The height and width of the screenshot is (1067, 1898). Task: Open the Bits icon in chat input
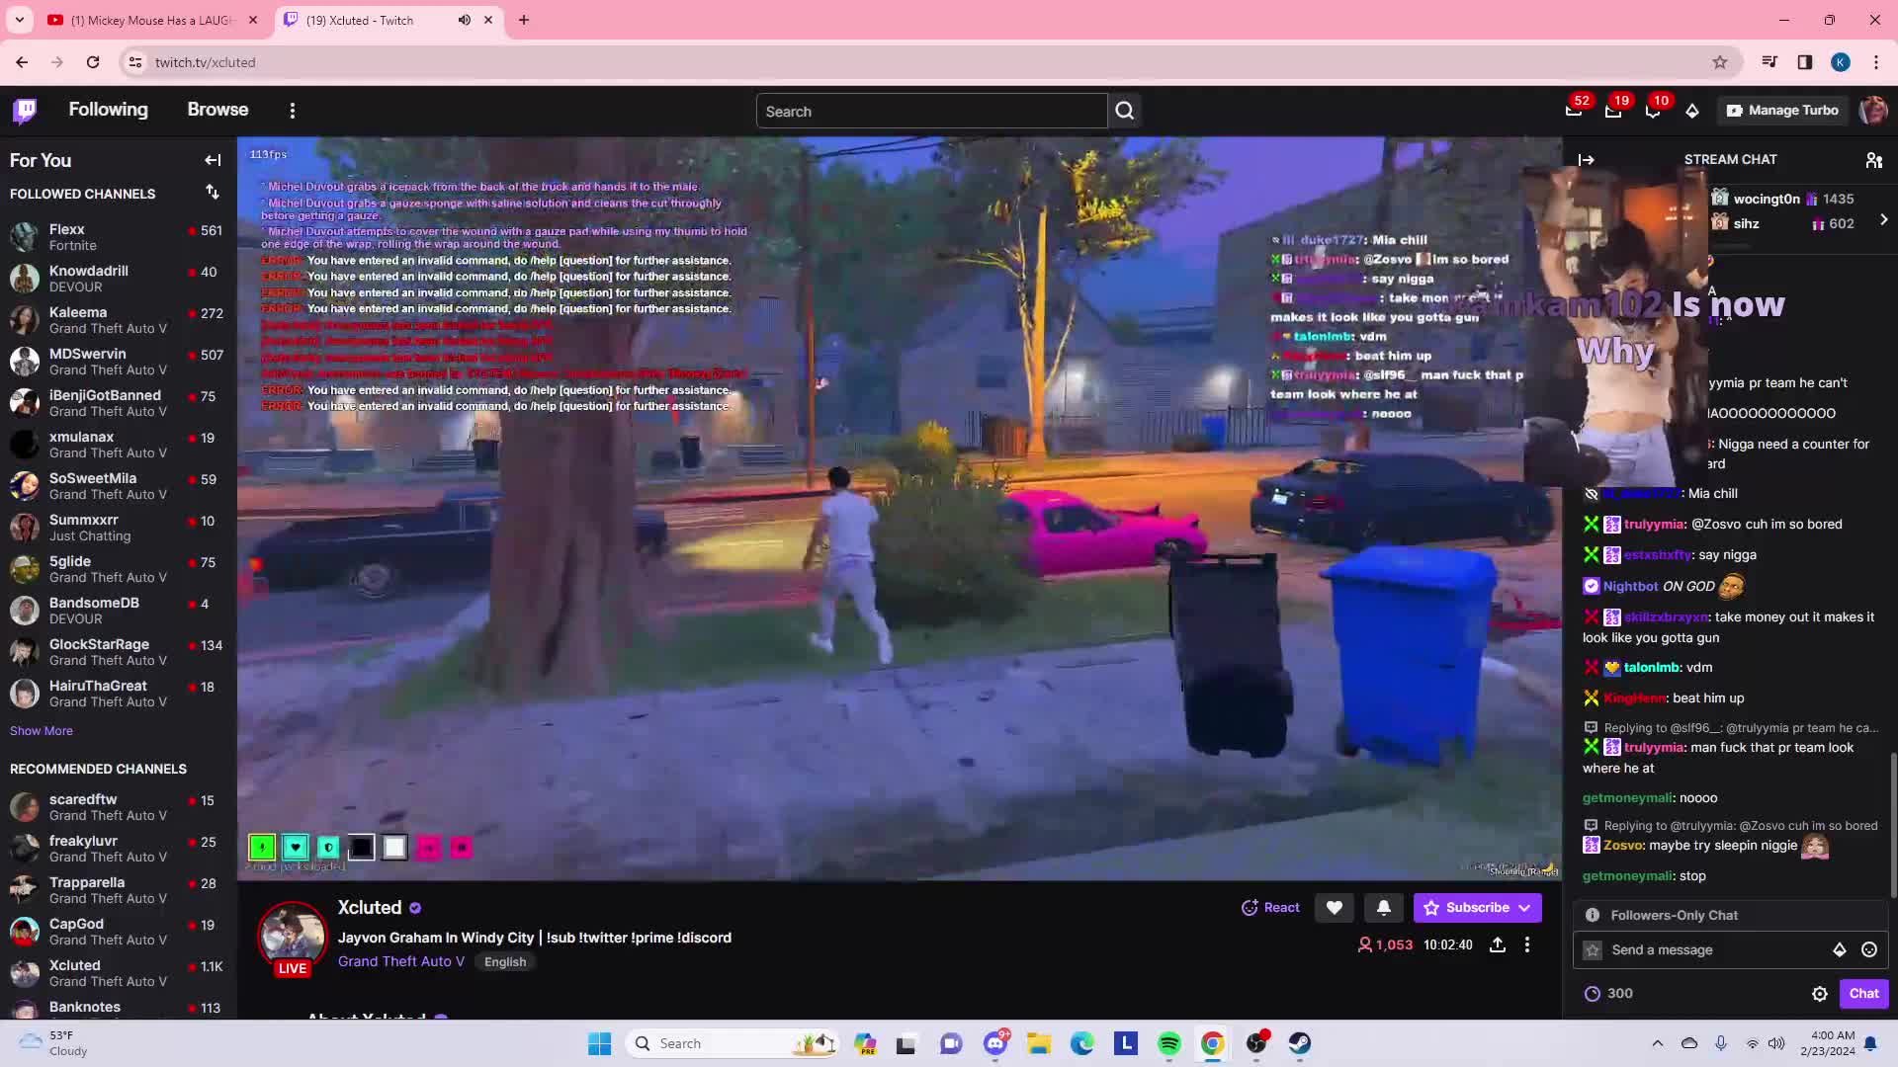[1840, 950]
